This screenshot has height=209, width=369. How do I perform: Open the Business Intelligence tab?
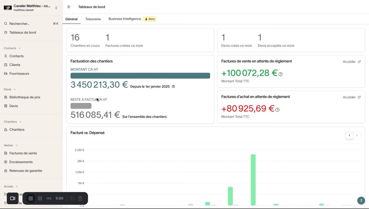coord(125,19)
